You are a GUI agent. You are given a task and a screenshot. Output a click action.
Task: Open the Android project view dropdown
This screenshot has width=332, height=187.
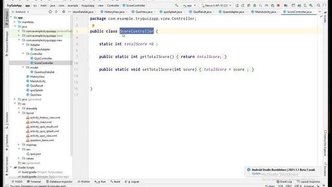coord(20,12)
